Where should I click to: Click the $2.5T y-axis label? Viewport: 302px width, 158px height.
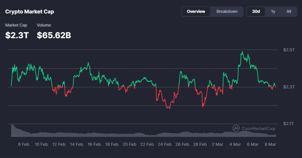coord(288,50)
